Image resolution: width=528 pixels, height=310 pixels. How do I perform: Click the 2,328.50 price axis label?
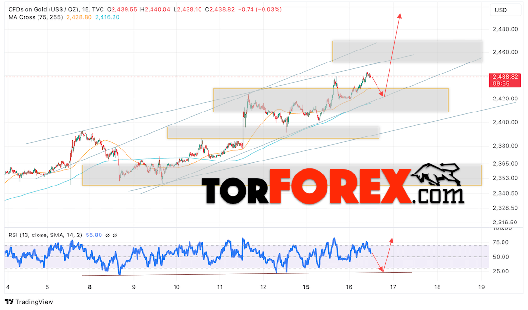pos(505,208)
